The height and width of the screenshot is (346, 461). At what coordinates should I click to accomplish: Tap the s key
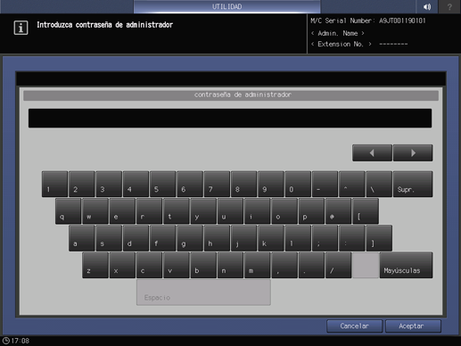tap(109, 238)
